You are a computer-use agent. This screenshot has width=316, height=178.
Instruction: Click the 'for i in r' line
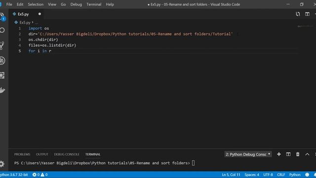(x=39, y=51)
